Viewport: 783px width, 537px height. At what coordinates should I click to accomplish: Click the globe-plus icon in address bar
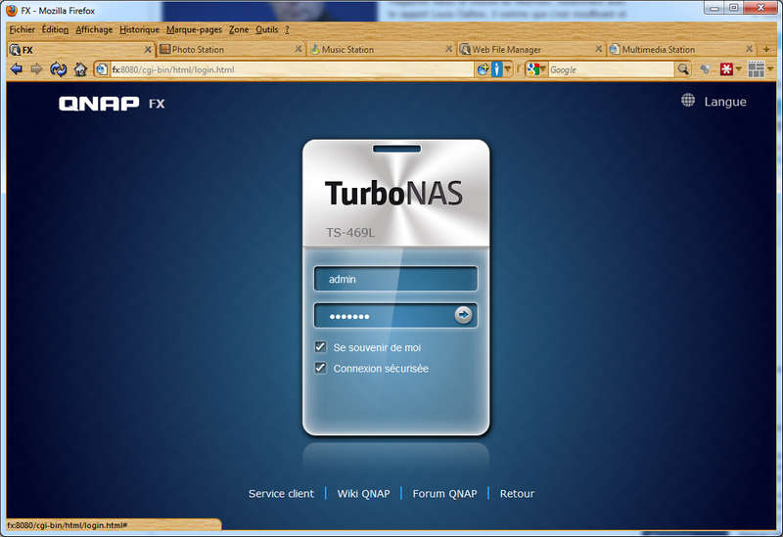[x=483, y=69]
